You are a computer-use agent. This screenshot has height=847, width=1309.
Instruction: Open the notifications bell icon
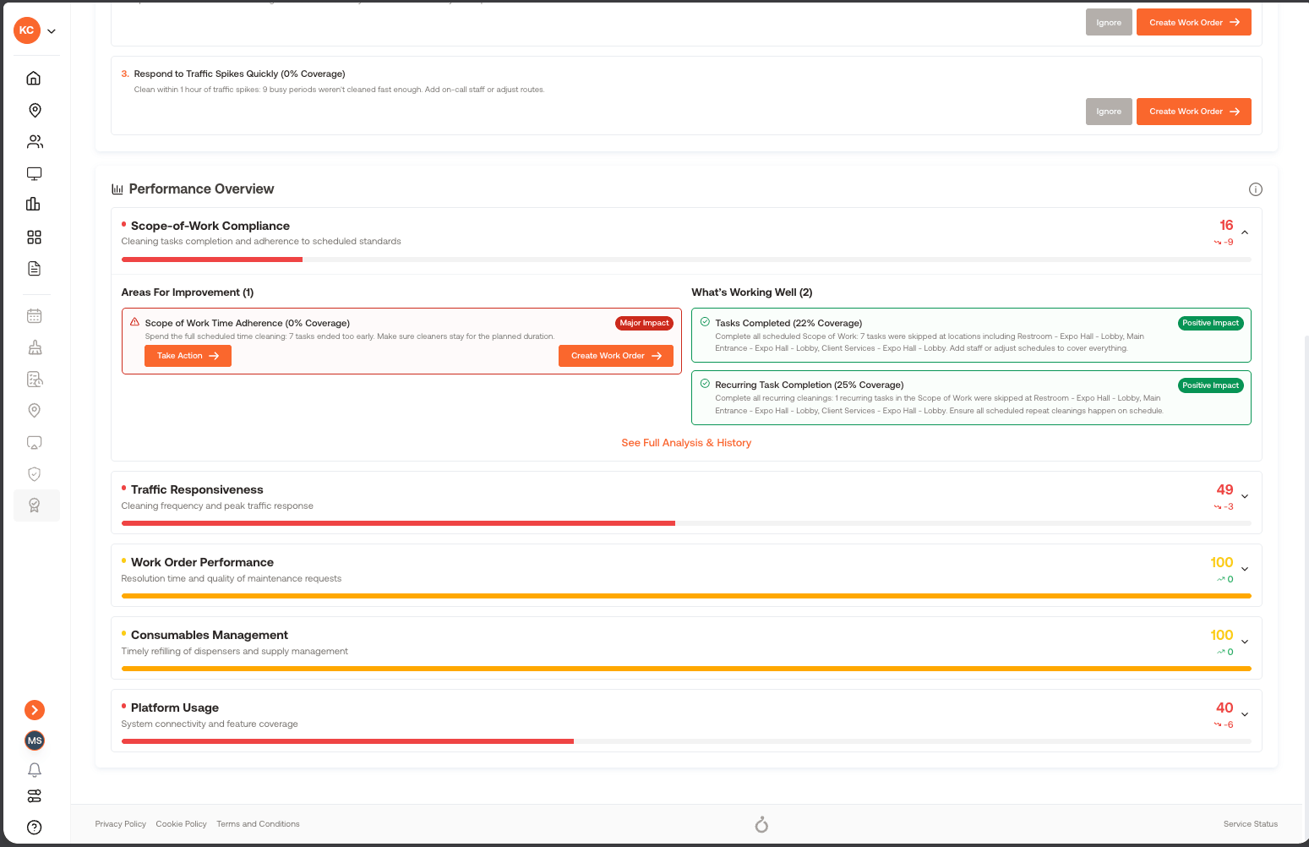pyautogui.click(x=35, y=770)
